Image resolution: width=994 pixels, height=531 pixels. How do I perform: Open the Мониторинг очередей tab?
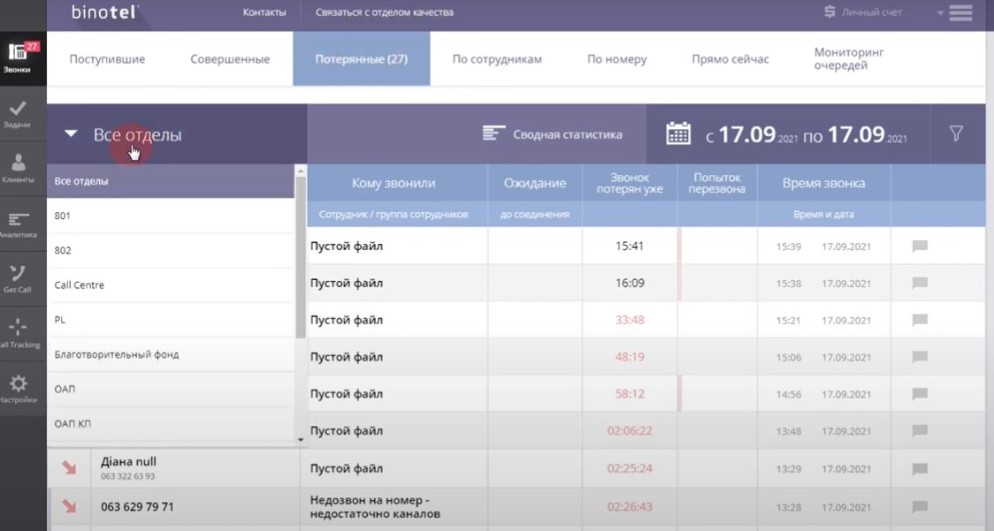click(849, 59)
